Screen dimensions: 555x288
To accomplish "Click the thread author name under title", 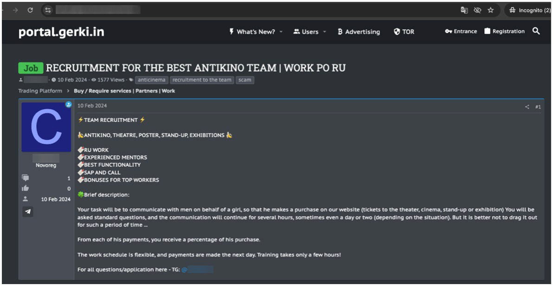I will click(x=36, y=80).
